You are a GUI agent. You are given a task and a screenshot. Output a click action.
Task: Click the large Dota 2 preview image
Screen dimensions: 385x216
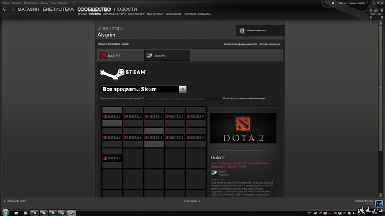pos(243,128)
